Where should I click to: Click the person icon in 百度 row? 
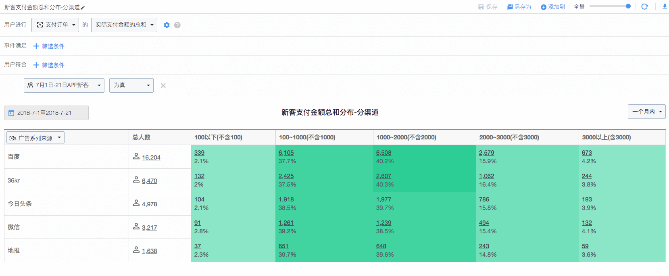point(136,156)
